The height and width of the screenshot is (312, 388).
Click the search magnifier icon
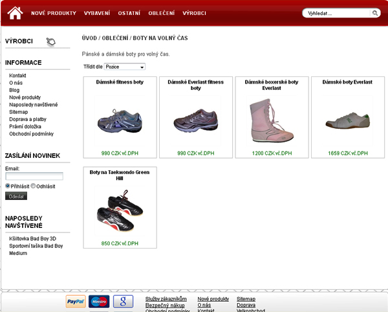coord(375,13)
